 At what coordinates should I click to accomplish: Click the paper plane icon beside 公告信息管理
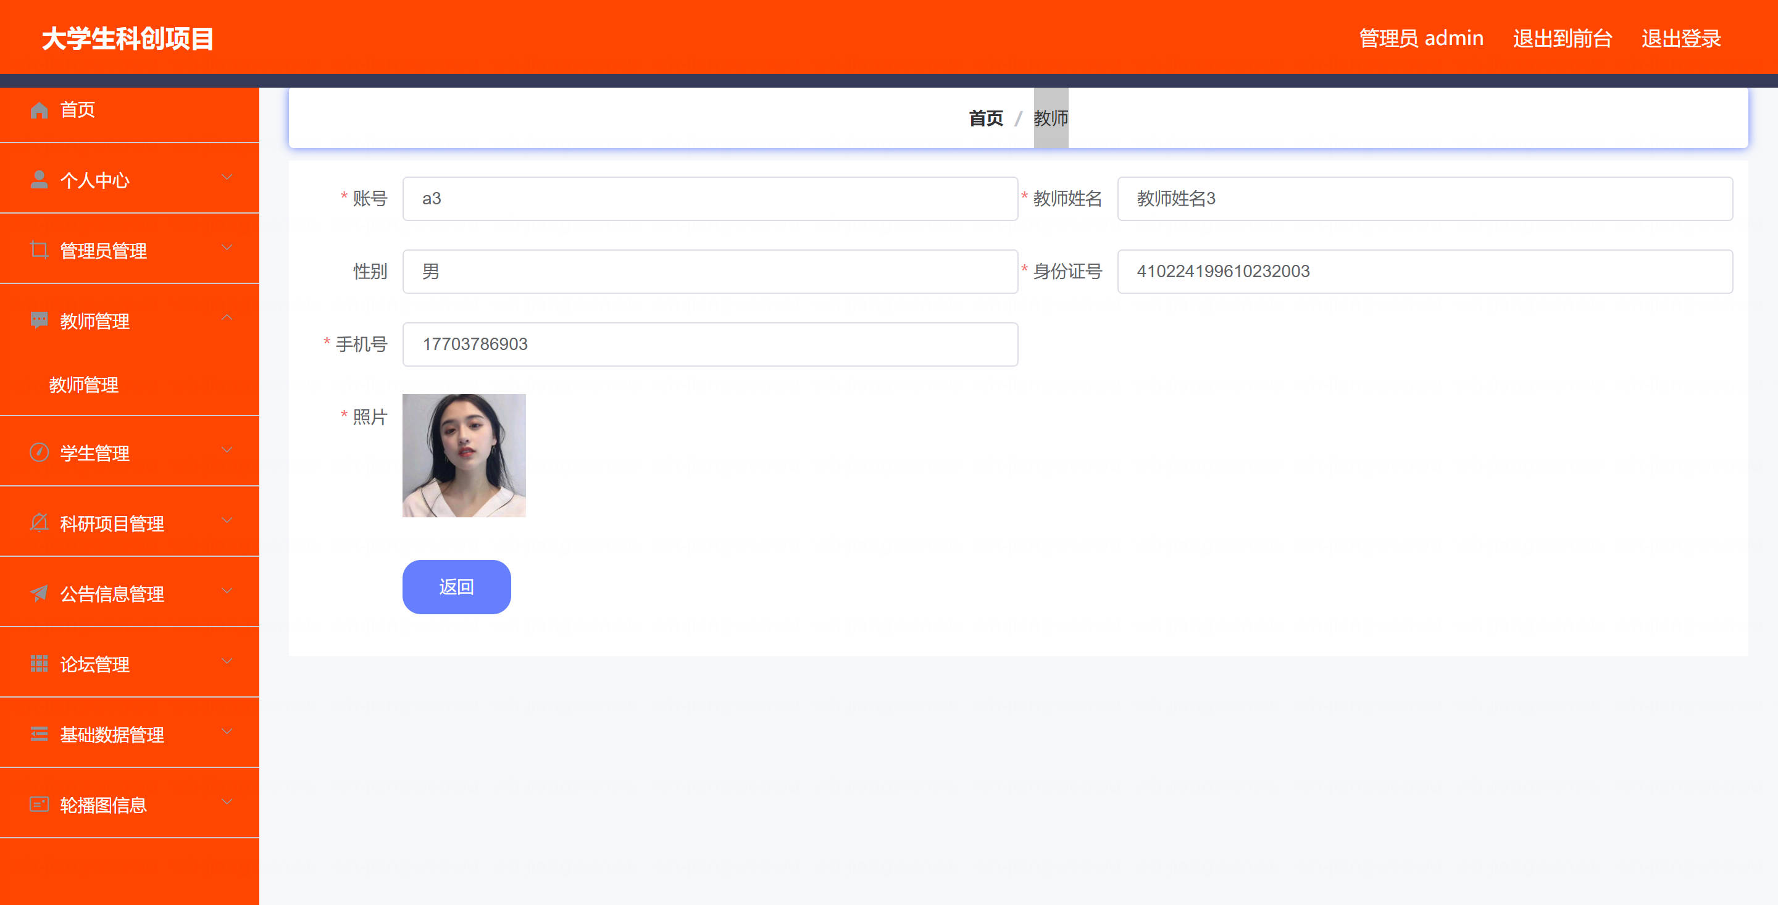(39, 593)
